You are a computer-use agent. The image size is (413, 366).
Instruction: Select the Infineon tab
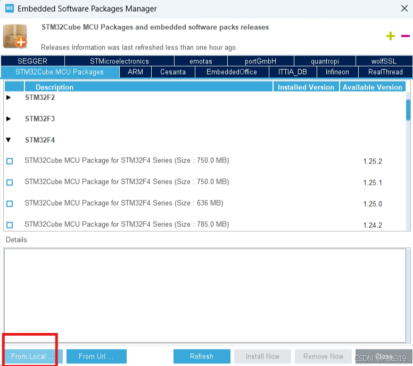pyautogui.click(x=337, y=72)
